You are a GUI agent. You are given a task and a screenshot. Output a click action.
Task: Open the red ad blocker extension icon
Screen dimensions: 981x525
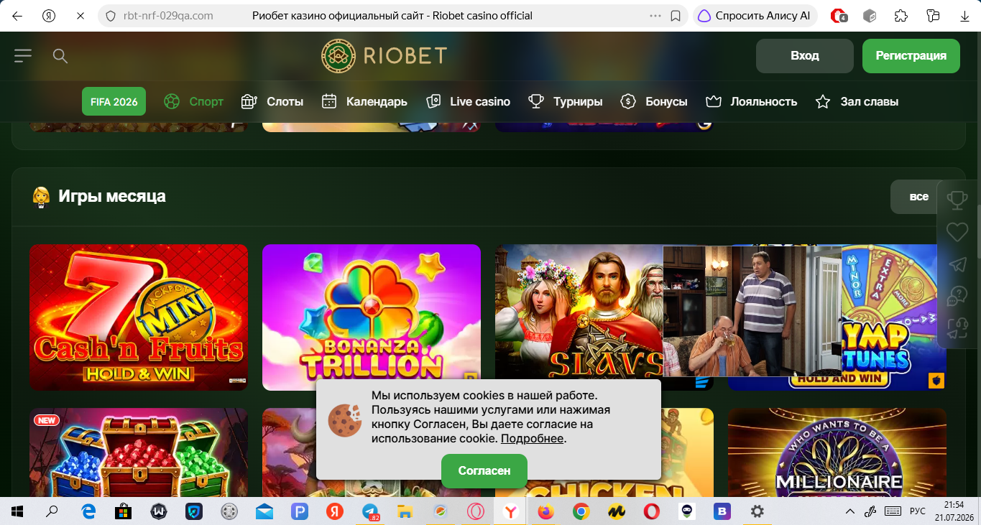click(838, 16)
